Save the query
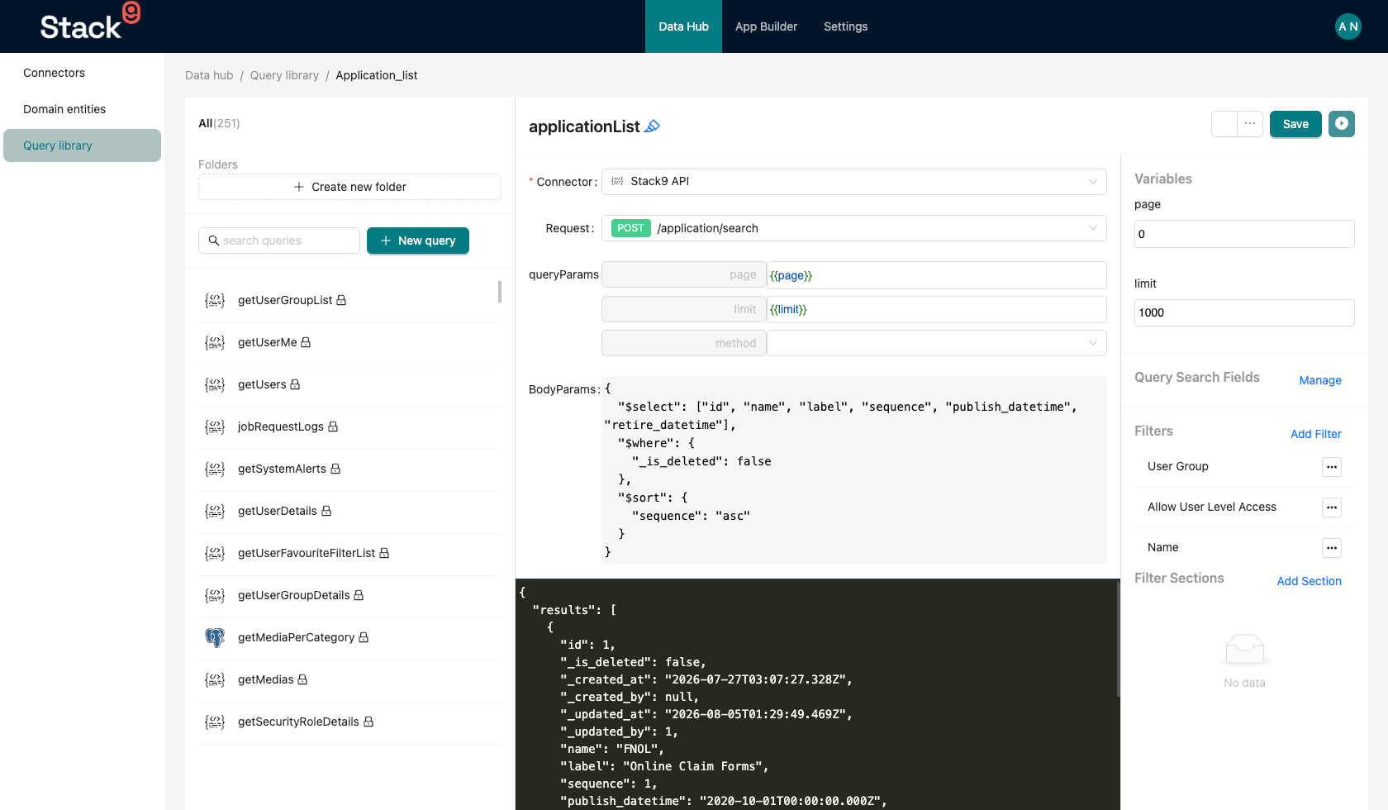Screen dimensions: 1388x810 pos(1295,124)
